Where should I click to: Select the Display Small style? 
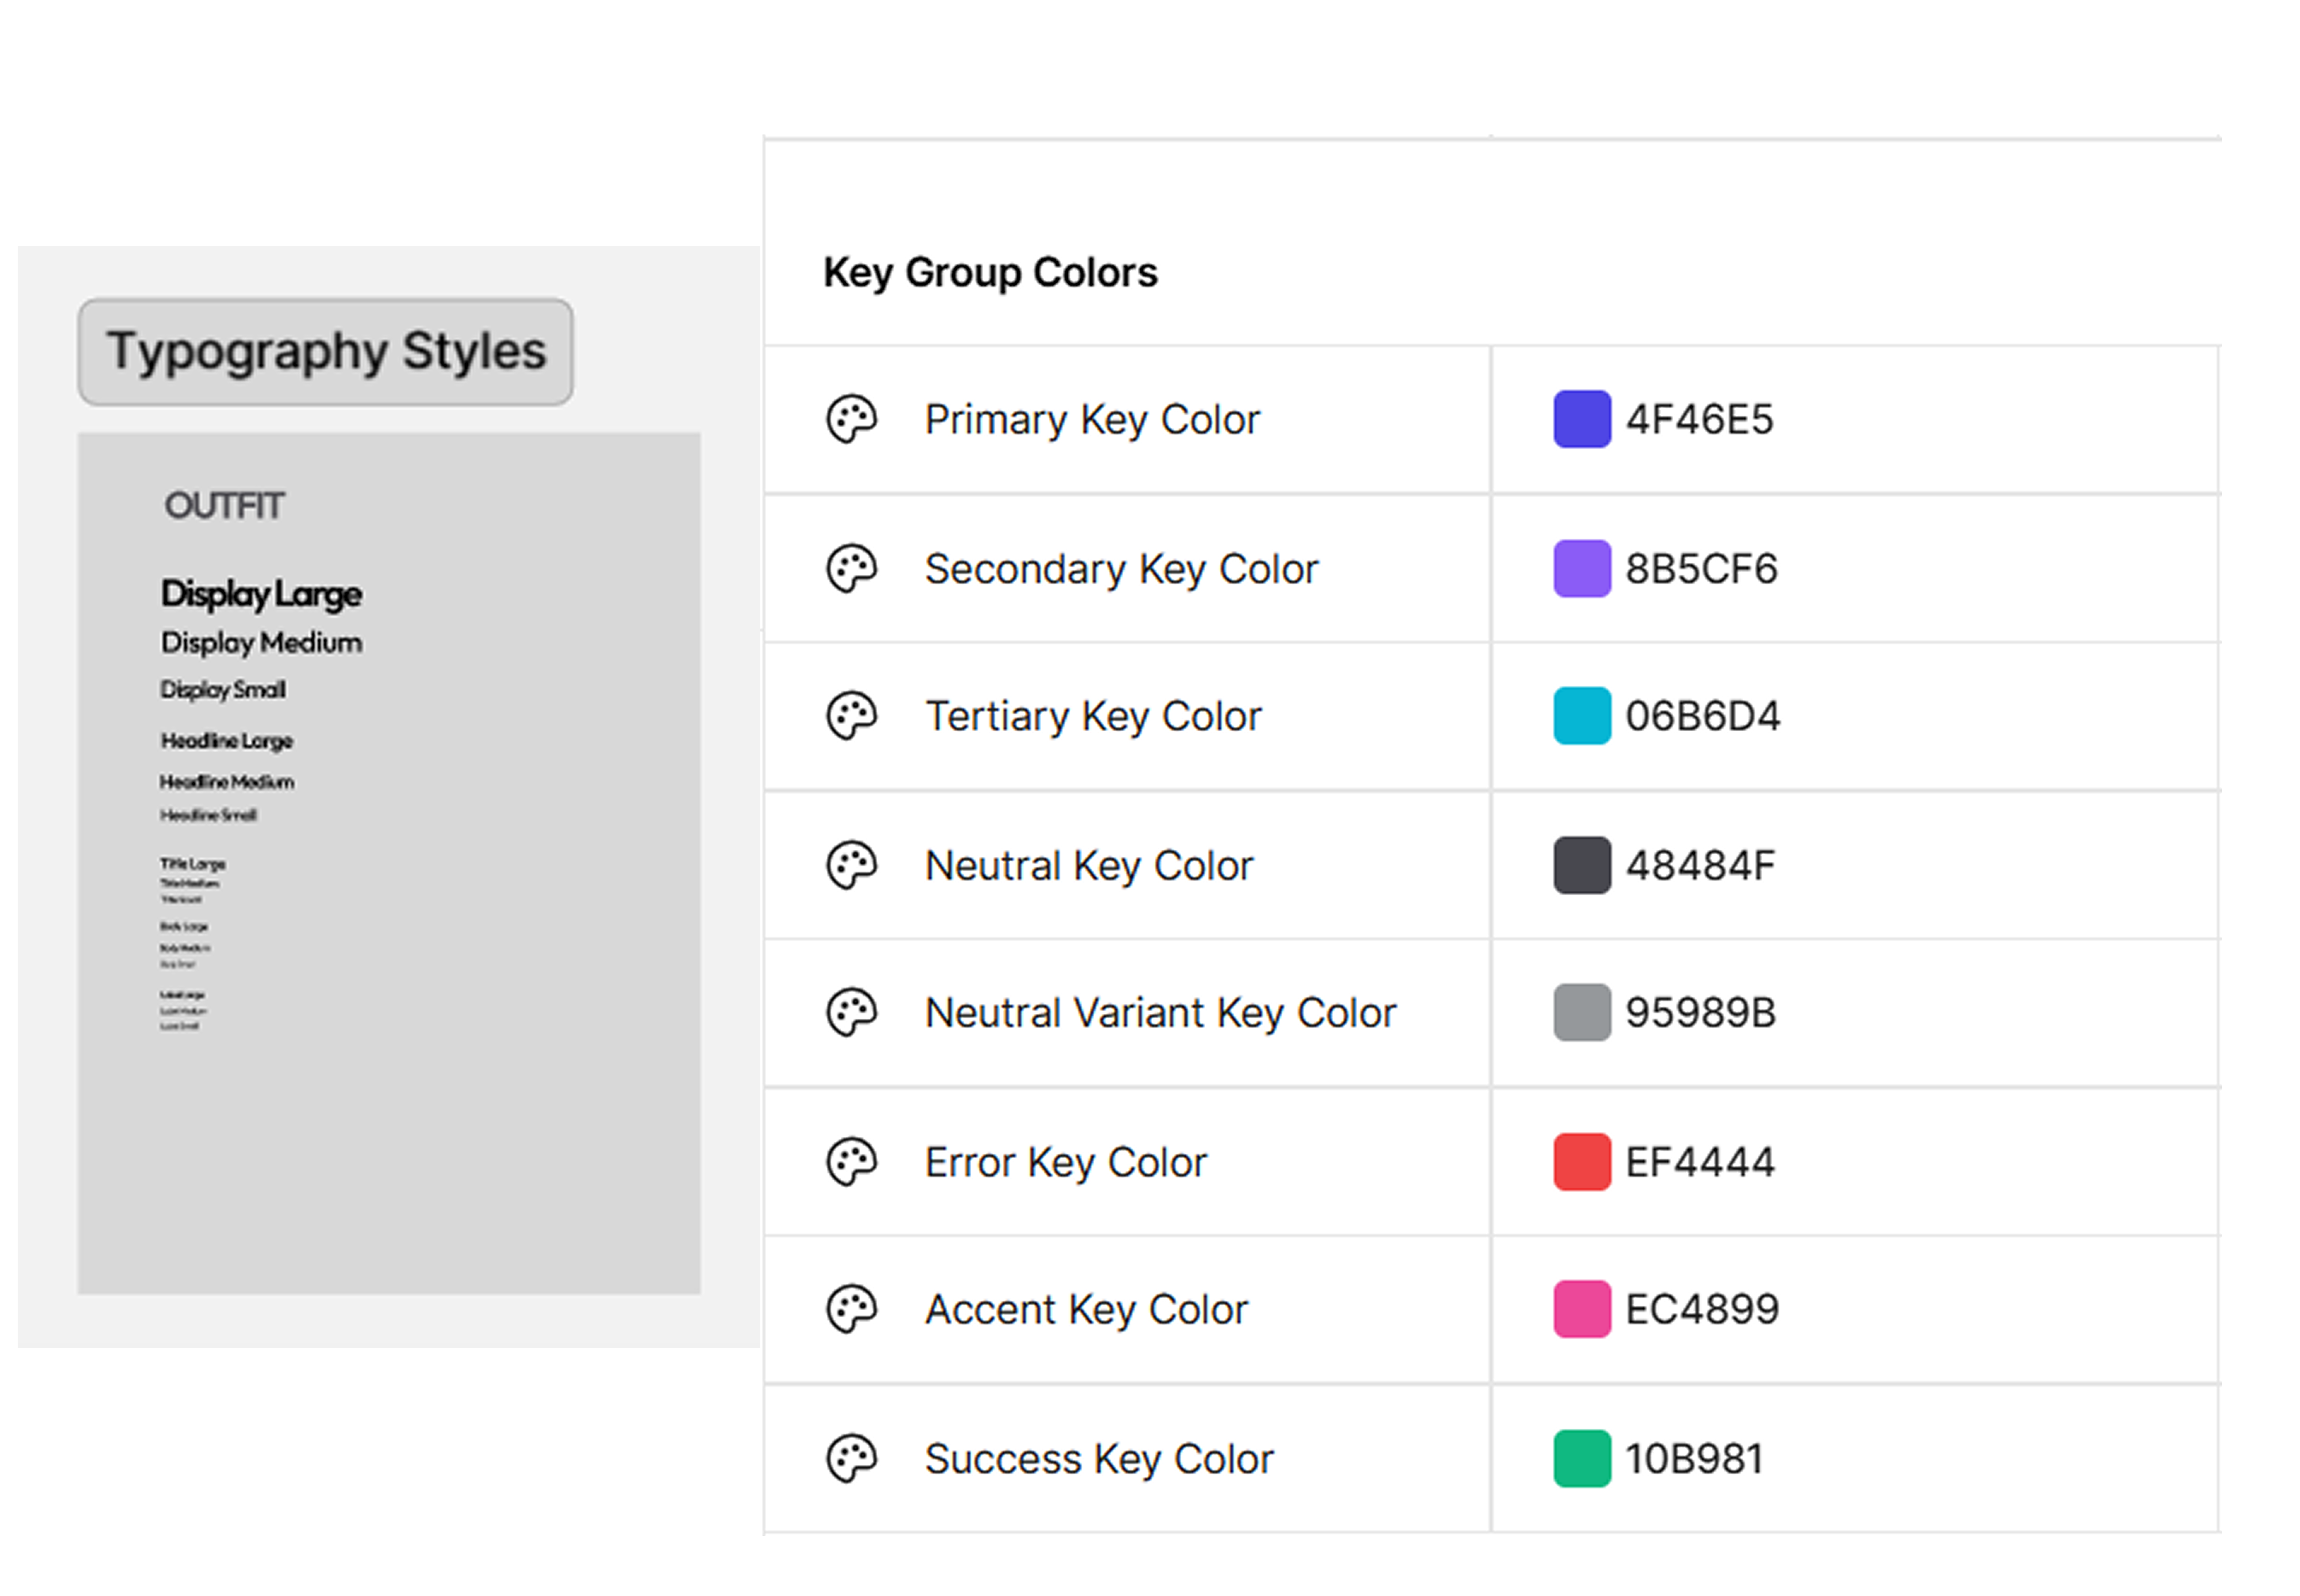[x=223, y=690]
